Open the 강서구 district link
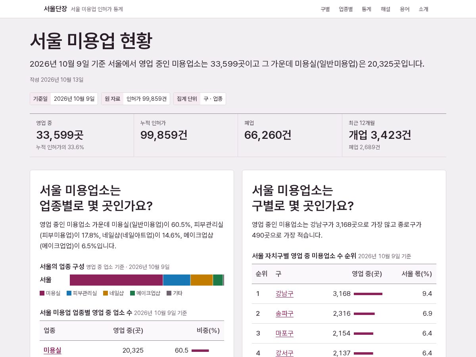The width and height of the screenshot is (476, 357). click(284, 353)
